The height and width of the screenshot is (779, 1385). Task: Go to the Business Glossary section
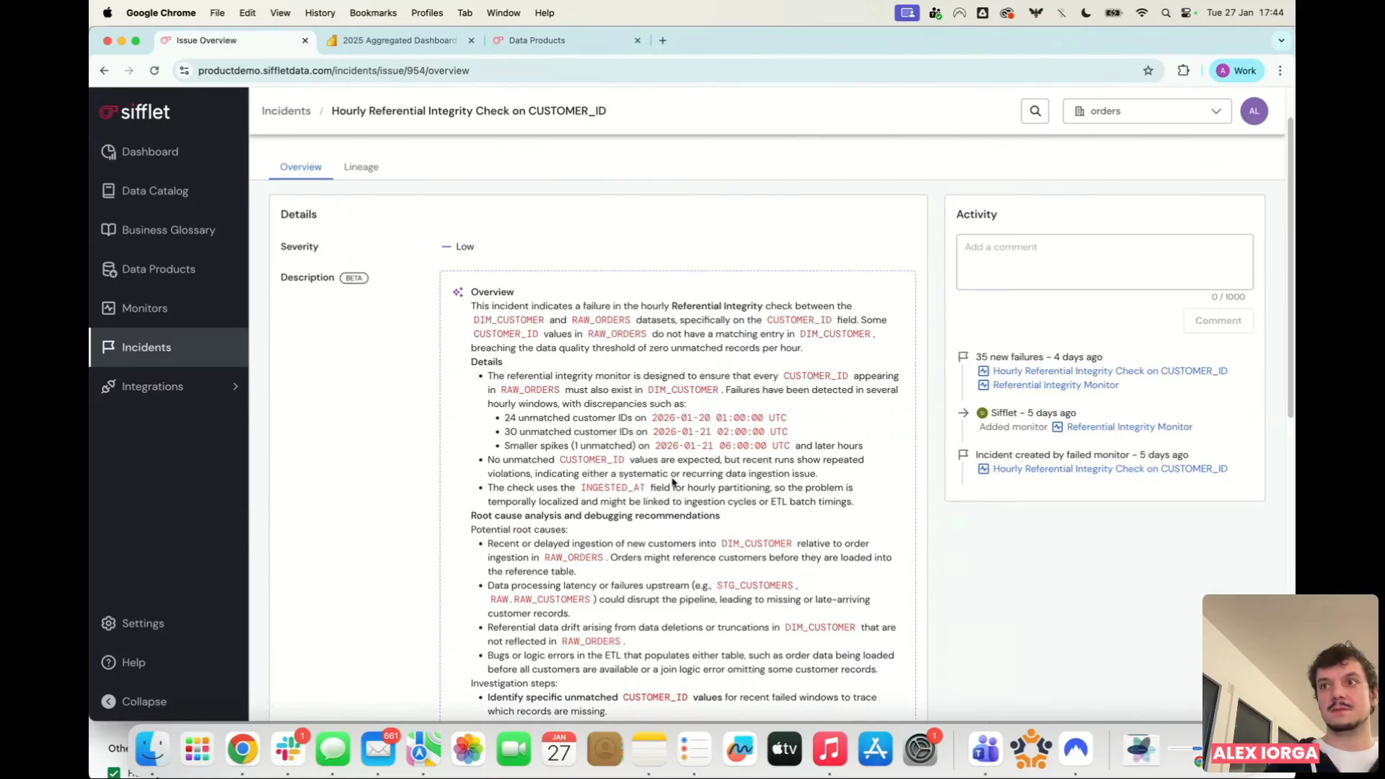click(x=167, y=230)
